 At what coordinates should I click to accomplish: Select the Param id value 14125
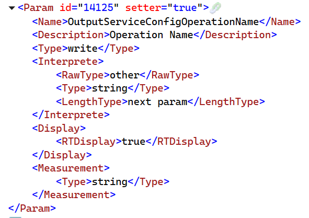pos(98,8)
